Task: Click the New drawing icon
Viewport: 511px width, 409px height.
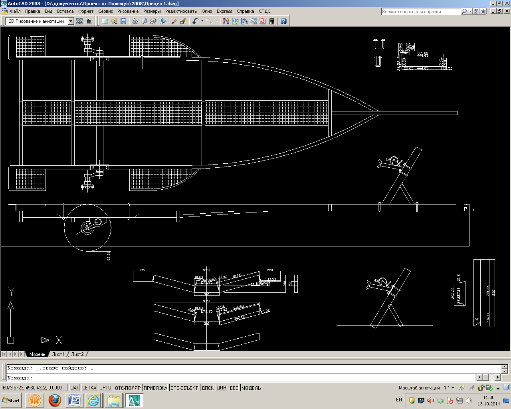Action: tap(105, 21)
